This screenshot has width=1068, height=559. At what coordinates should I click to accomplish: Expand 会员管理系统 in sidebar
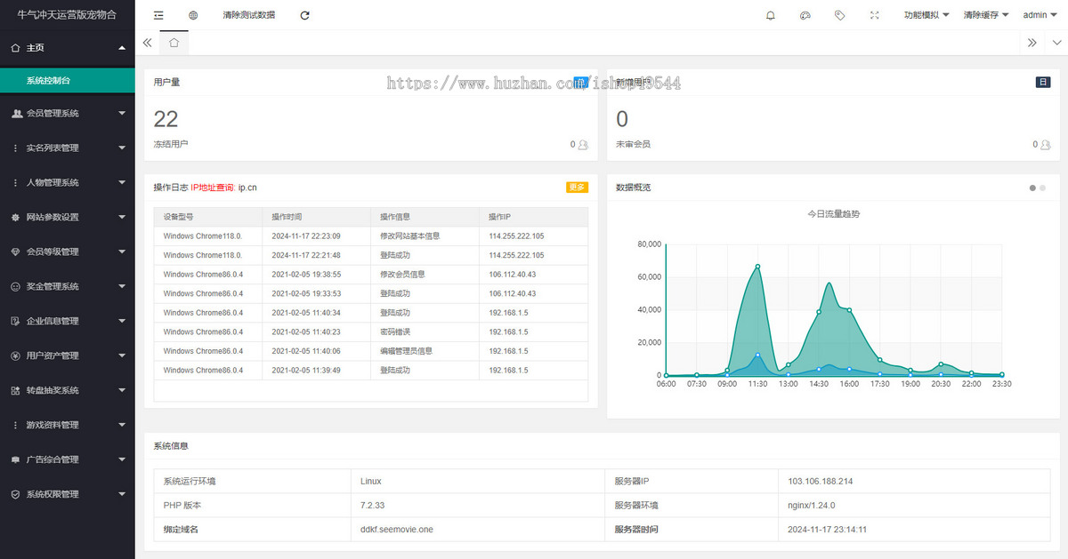tap(68, 113)
